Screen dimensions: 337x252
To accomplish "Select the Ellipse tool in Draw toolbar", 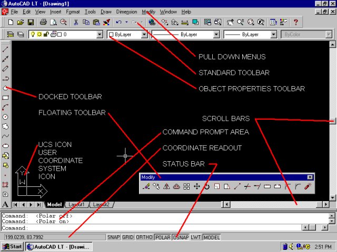I will [5, 146].
